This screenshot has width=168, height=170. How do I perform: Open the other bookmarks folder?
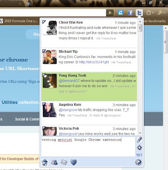coord(155,21)
